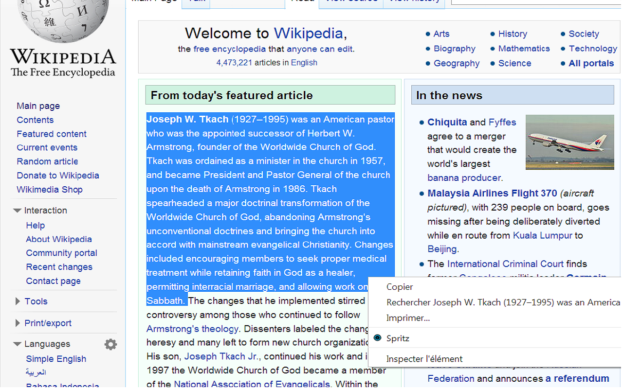Open the Society portal
The height and width of the screenshot is (389, 623).
584,34
